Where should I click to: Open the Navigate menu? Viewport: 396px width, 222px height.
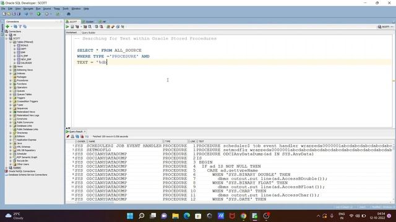tap(28, 9)
